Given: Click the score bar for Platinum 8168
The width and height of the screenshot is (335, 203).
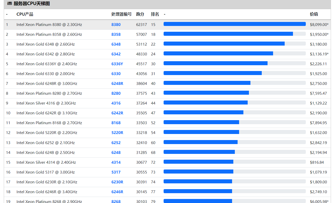Looking at the screenshot, I should coord(235,122).
